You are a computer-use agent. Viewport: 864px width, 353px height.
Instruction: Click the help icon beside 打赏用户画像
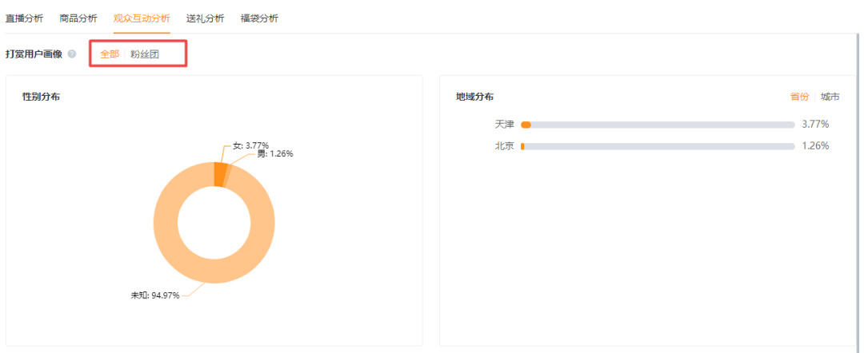point(72,54)
